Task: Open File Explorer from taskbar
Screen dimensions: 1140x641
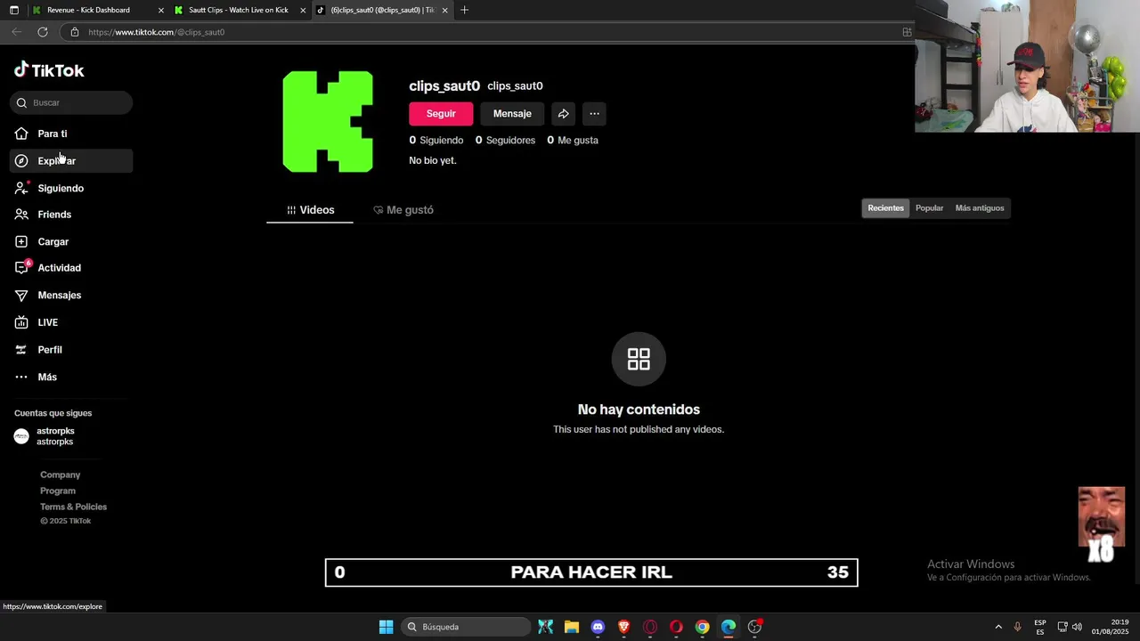Action: click(x=572, y=627)
